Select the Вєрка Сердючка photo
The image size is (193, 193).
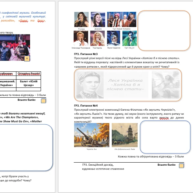click(x=113, y=38)
